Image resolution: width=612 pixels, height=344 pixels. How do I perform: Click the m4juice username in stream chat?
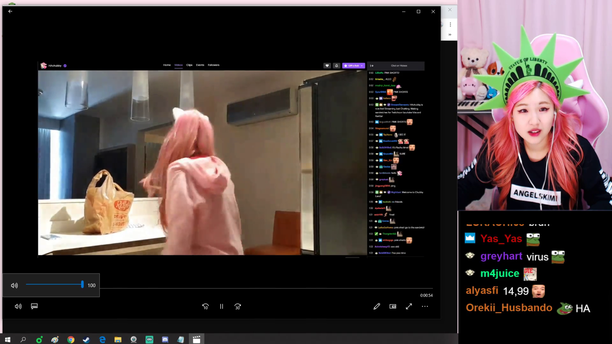coord(500,273)
